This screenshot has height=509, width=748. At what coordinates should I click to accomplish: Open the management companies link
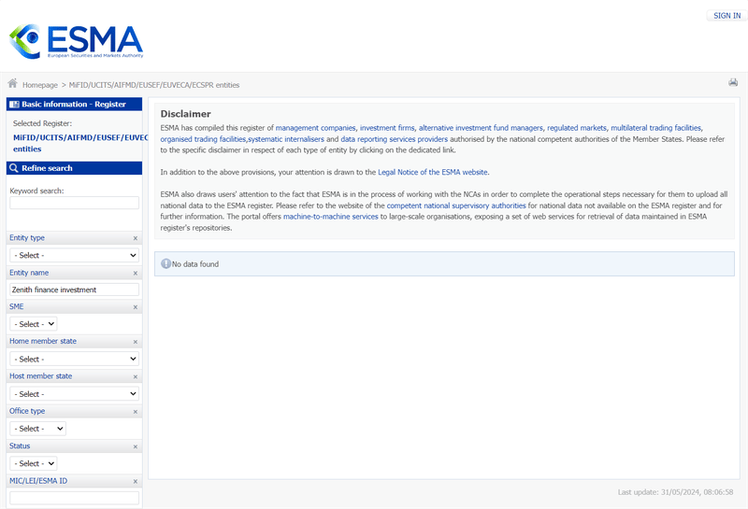click(315, 128)
